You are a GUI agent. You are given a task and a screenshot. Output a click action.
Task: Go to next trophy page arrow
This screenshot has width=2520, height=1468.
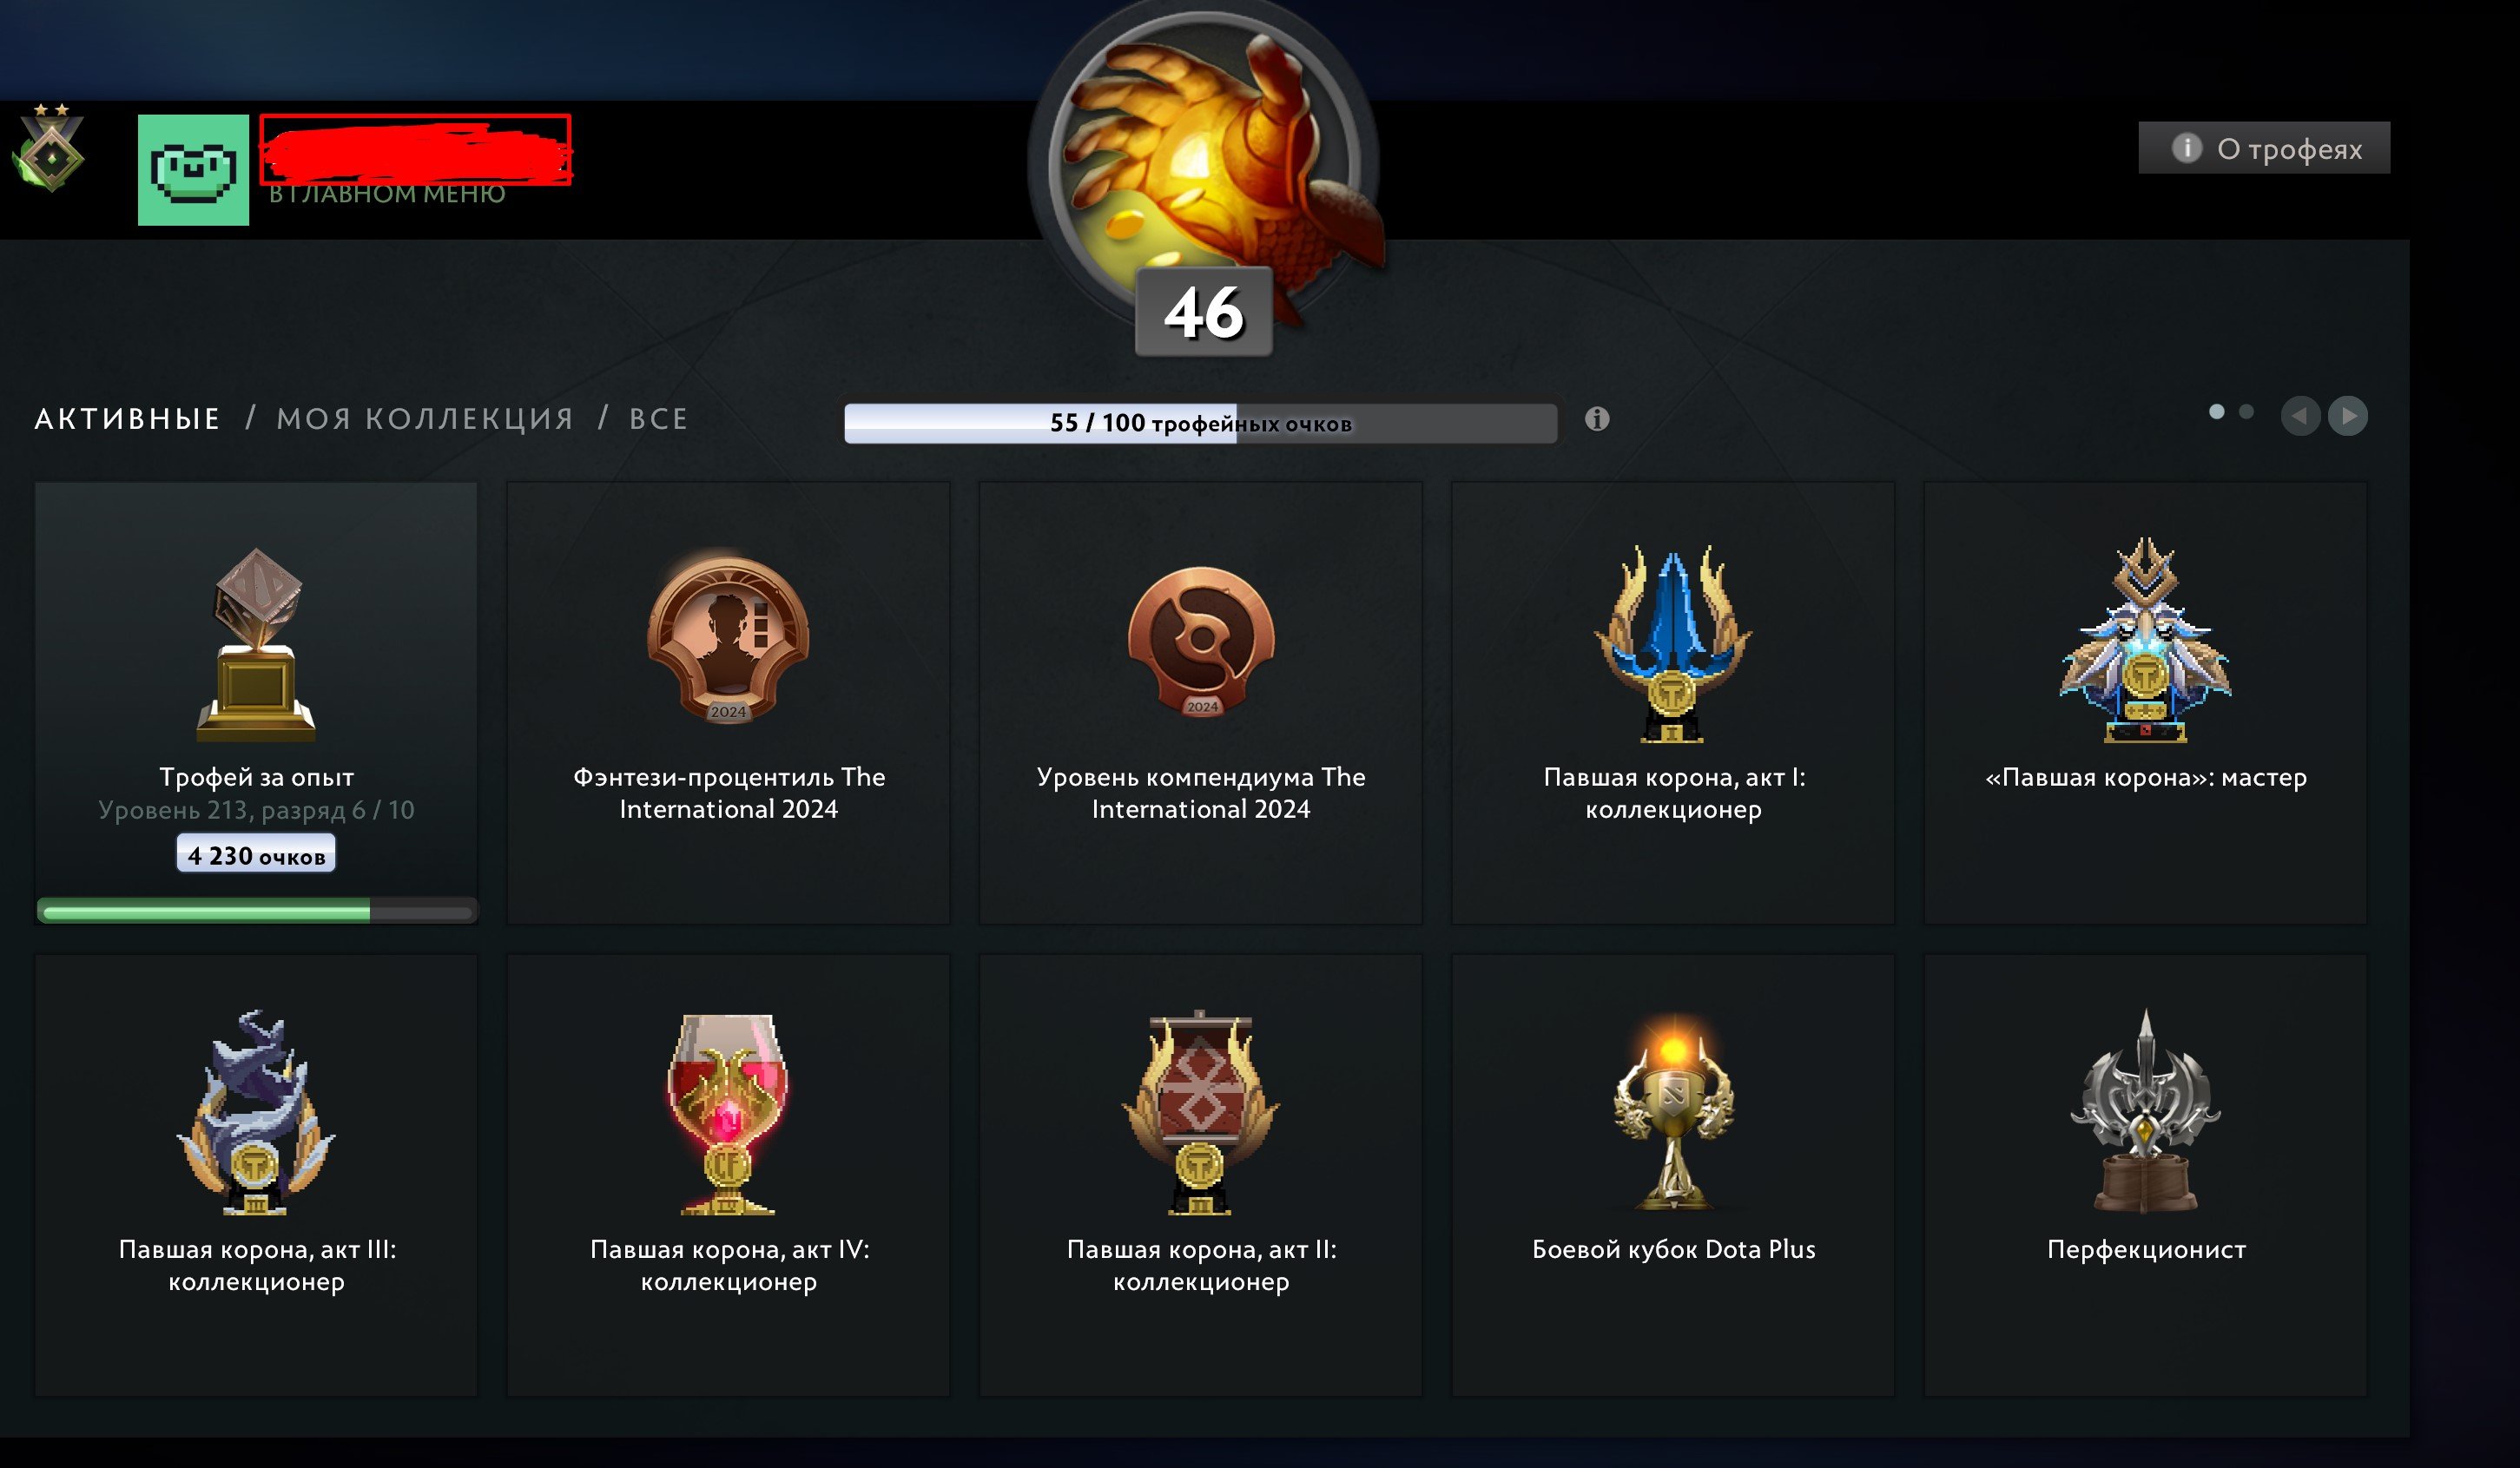pos(2348,415)
